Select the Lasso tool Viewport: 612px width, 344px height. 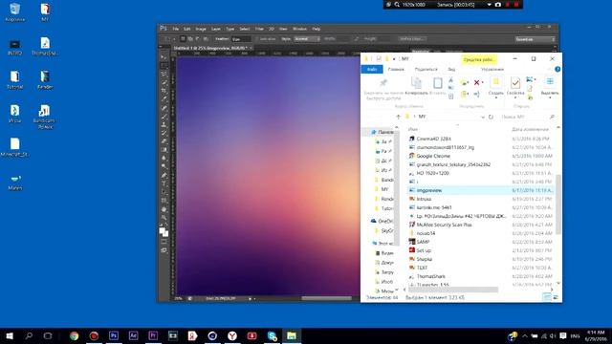164,75
